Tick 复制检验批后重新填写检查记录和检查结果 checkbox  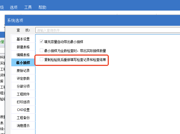point(41,59)
